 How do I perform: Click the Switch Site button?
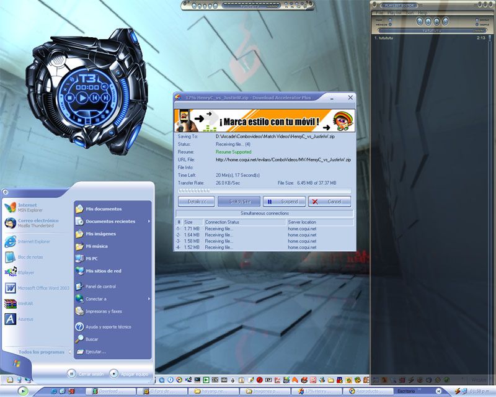click(239, 202)
